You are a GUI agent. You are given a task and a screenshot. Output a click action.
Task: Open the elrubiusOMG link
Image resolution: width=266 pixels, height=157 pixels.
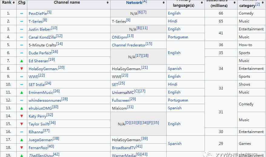40,108
